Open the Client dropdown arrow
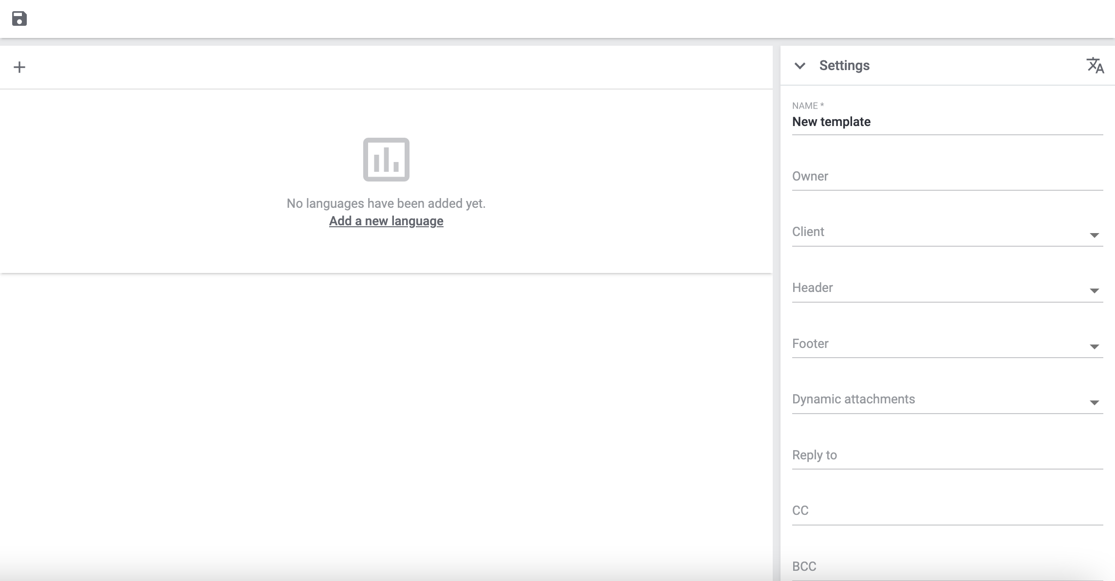This screenshot has height=581, width=1115. [x=1094, y=235]
